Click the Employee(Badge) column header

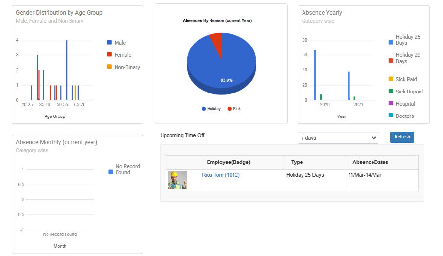(228, 162)
